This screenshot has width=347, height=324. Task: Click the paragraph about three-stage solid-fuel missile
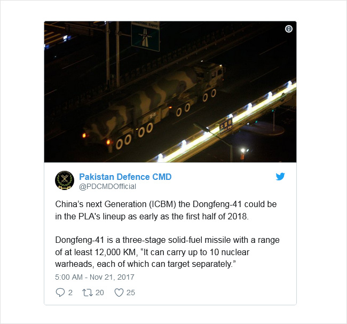(x=167, y=252)
